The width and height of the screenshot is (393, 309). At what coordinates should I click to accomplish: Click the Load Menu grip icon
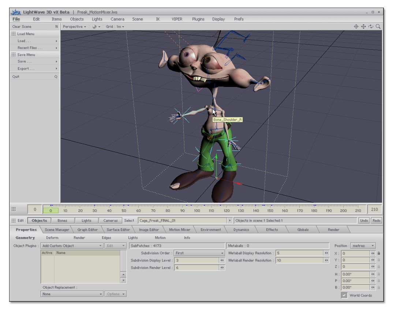point(14,34)
